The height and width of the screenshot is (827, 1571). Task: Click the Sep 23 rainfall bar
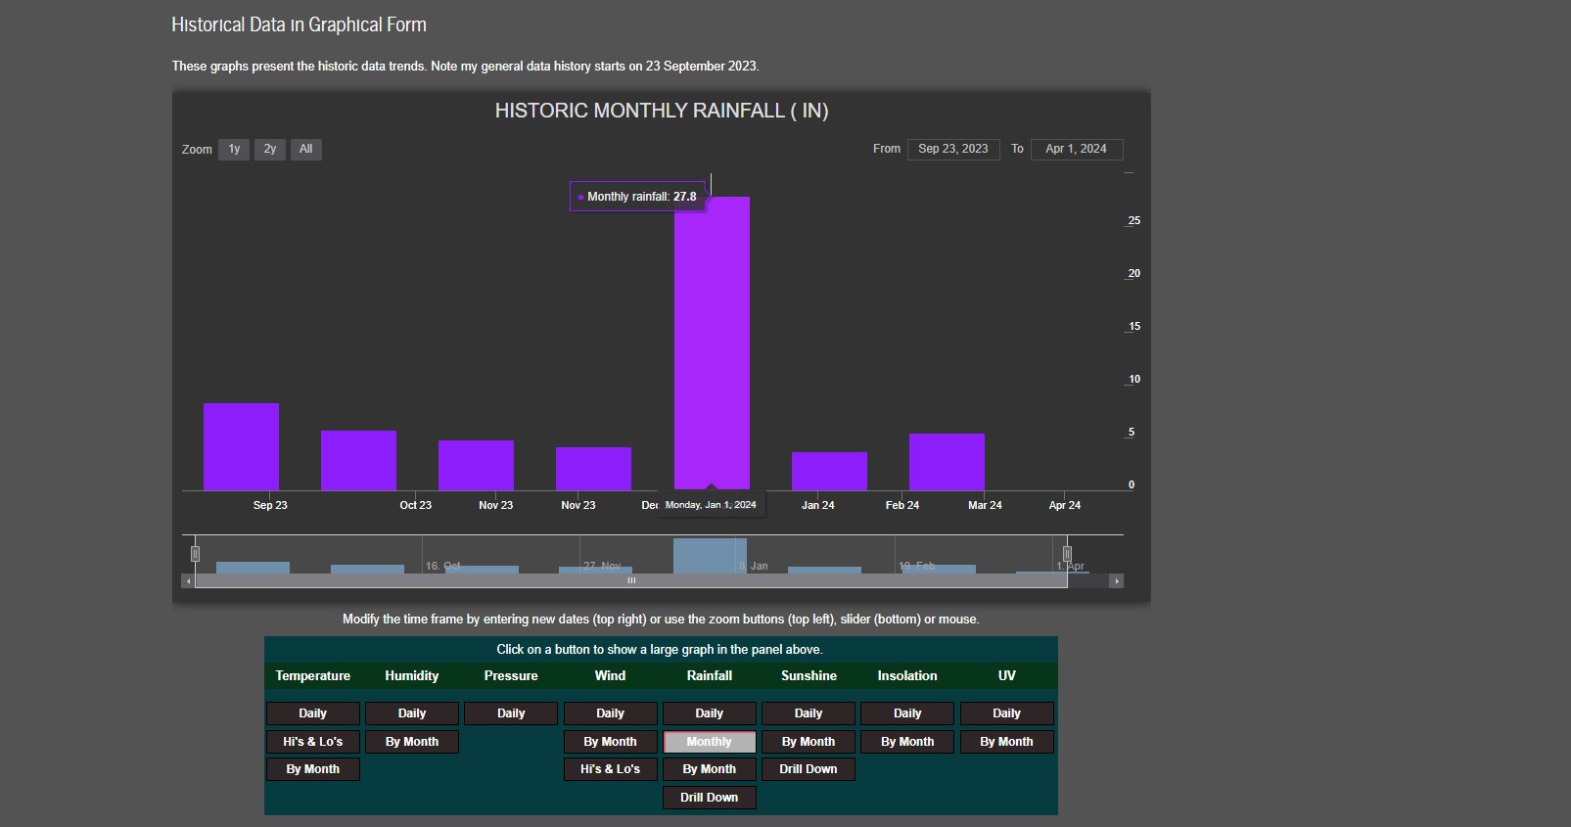coord(241,446)
